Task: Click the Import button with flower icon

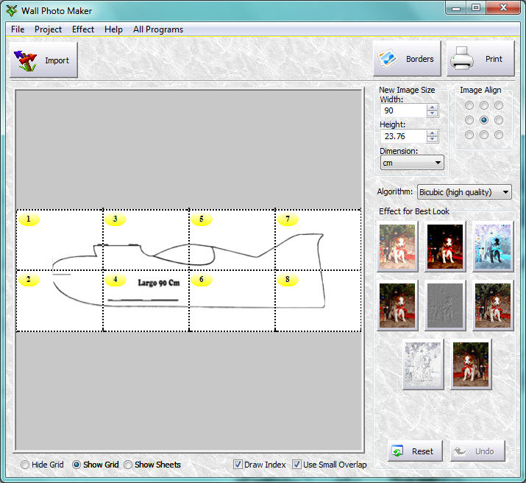Action: pyautogui.click(x=43, y=60)
